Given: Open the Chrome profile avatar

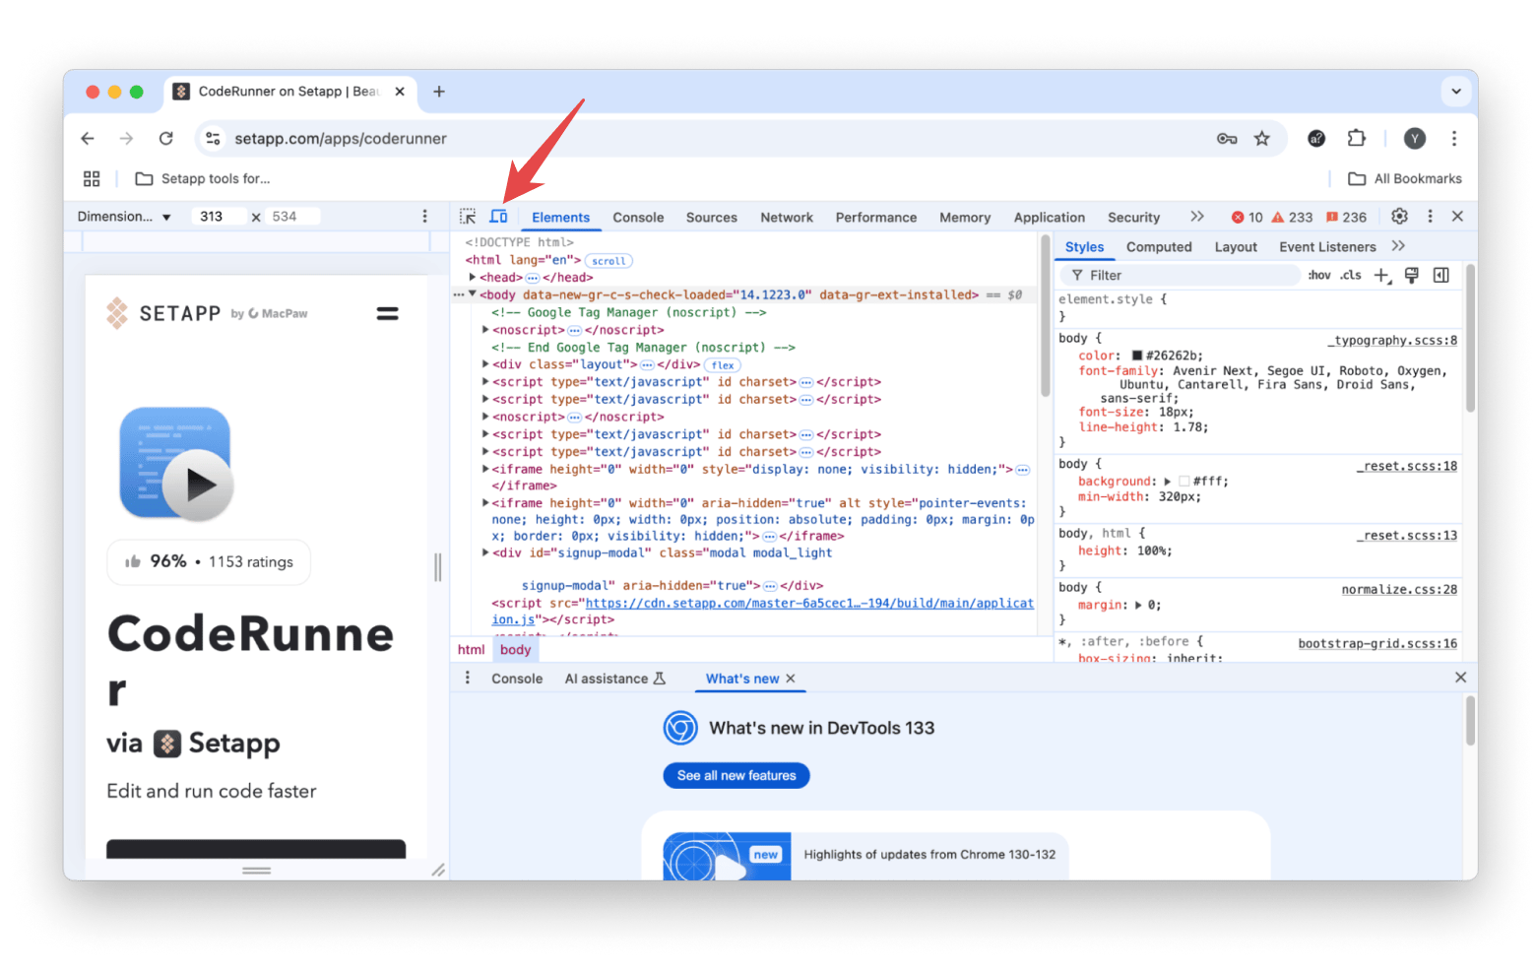Looking at the screenshot, I should click(1415, 139).
